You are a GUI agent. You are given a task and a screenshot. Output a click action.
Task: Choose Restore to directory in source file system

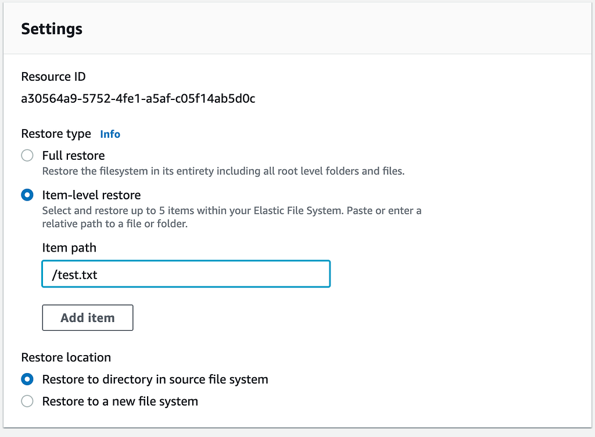click(x=27, y=379)
